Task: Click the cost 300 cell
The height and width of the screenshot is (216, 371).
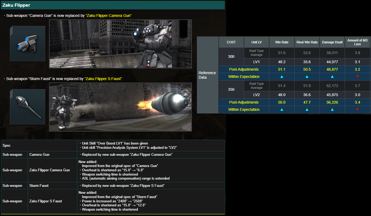Action: pyautogui.click(x=231, y=56)
